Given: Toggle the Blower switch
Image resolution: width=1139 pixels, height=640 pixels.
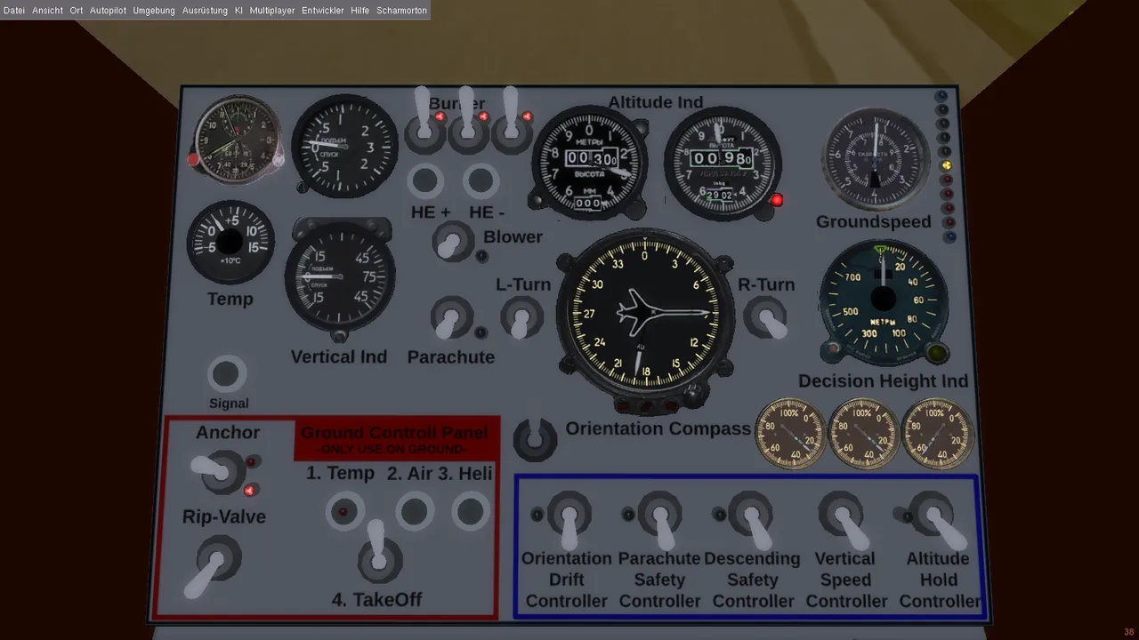Looking at the screenshot, I should 452,241.
